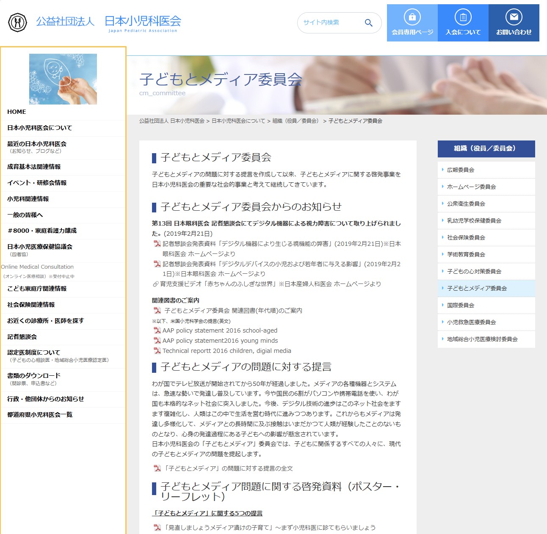Open AAP policy statement 2016 school-aged link

point(220,330)
